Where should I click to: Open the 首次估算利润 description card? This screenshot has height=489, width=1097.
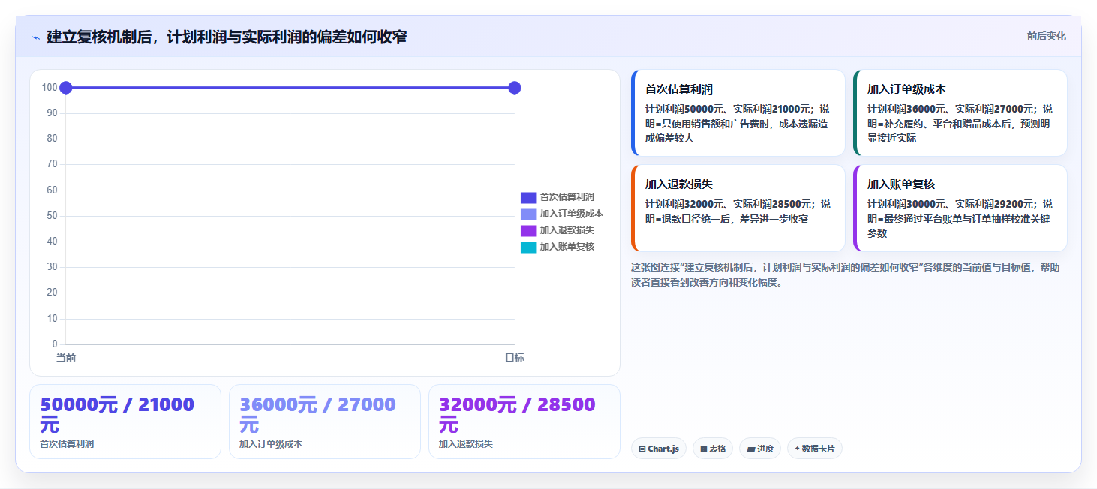coord(738,113)
